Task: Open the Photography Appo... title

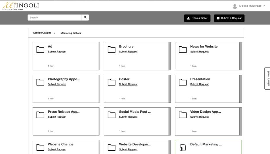Action: pos(64,79)
